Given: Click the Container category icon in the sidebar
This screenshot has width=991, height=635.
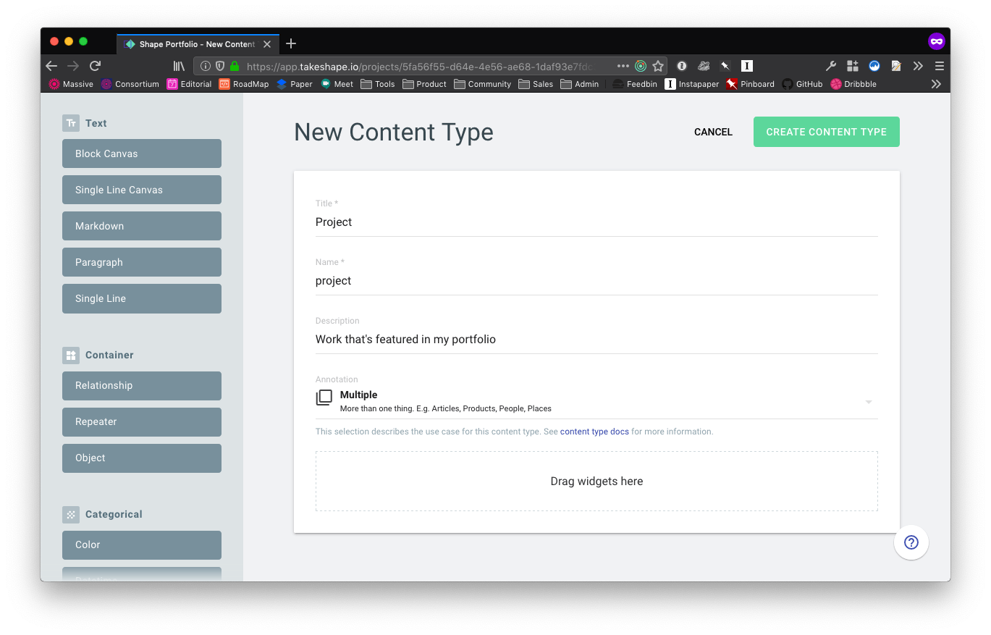Looking at the screenshot, I should (70, 355).
